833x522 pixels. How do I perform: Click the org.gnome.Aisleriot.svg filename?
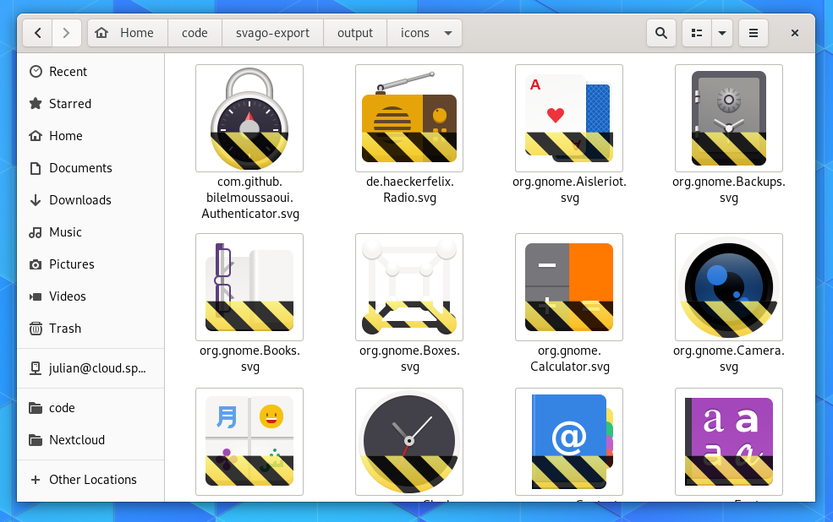[569, 190]
